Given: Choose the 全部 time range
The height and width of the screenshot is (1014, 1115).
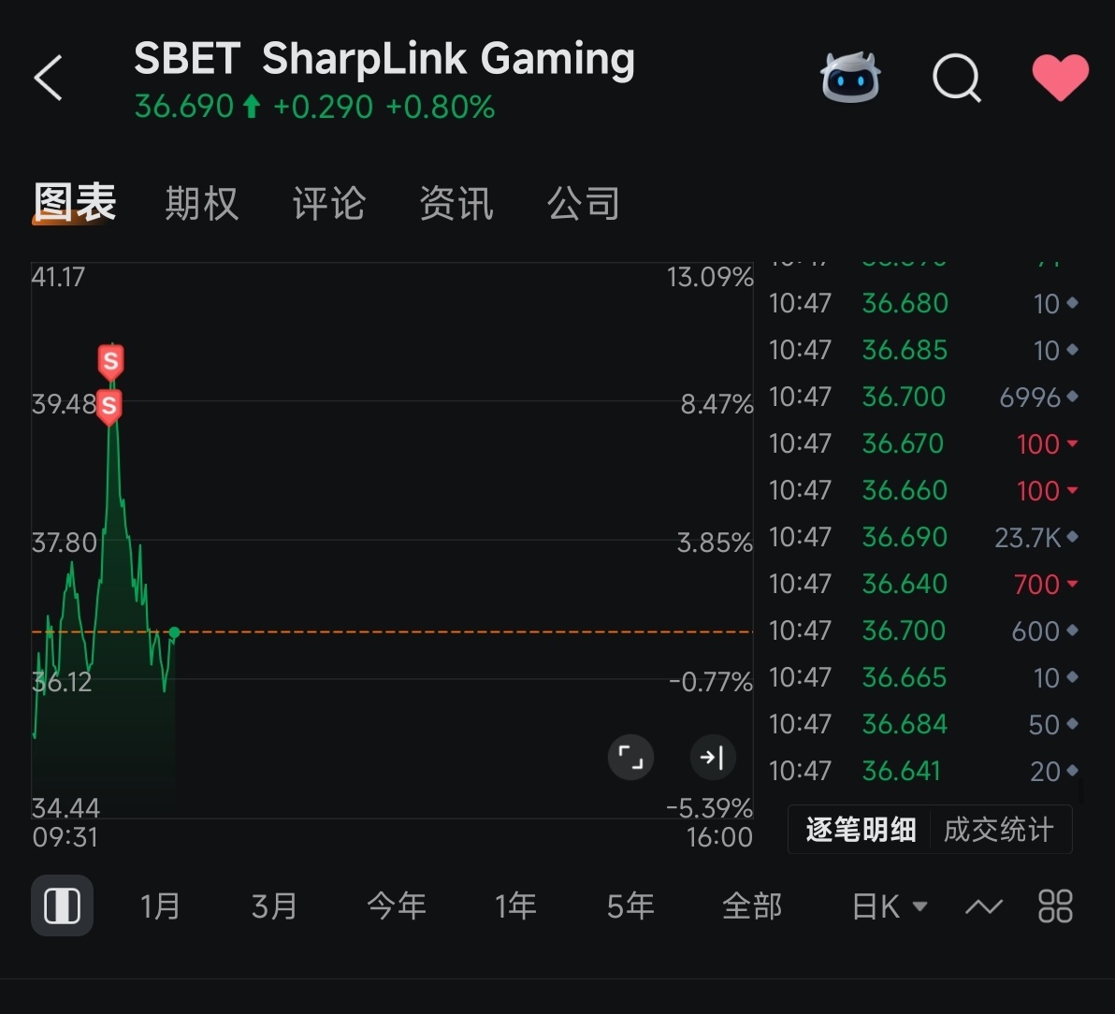Looking at the screenshot, I should point(752,906).
